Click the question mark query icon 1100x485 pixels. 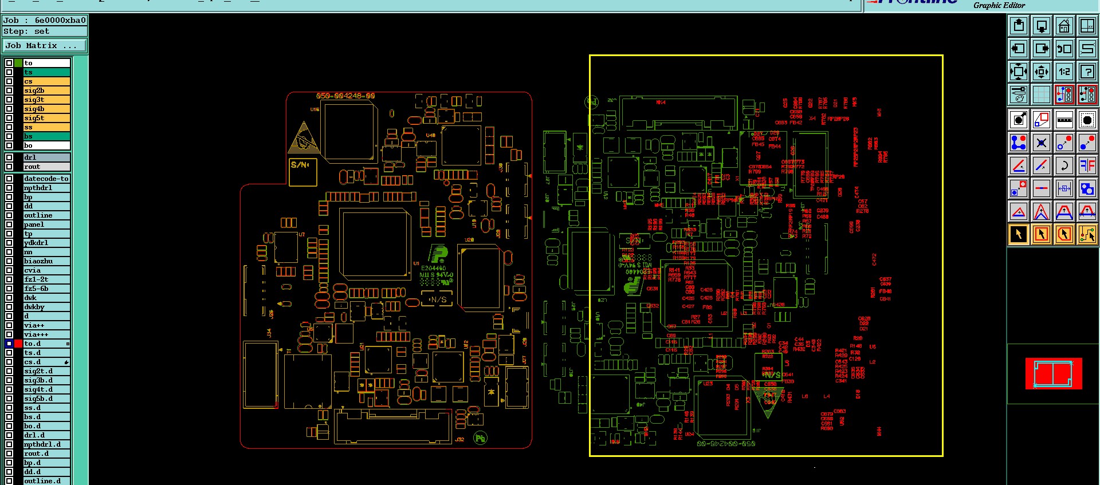(1087, 72)
